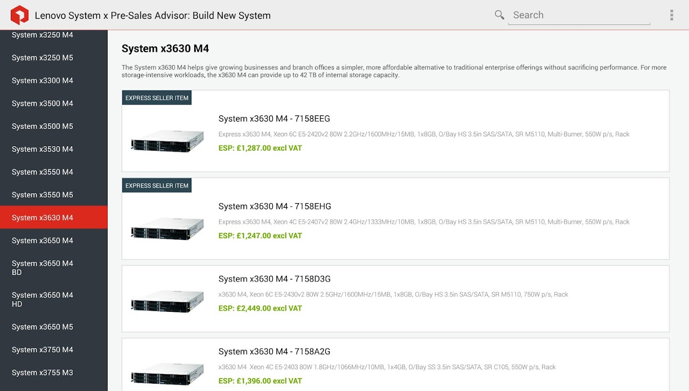Click spec line with Xeon 4C E5-2407v2
This screenshot has width=689, height=391.
424,222
